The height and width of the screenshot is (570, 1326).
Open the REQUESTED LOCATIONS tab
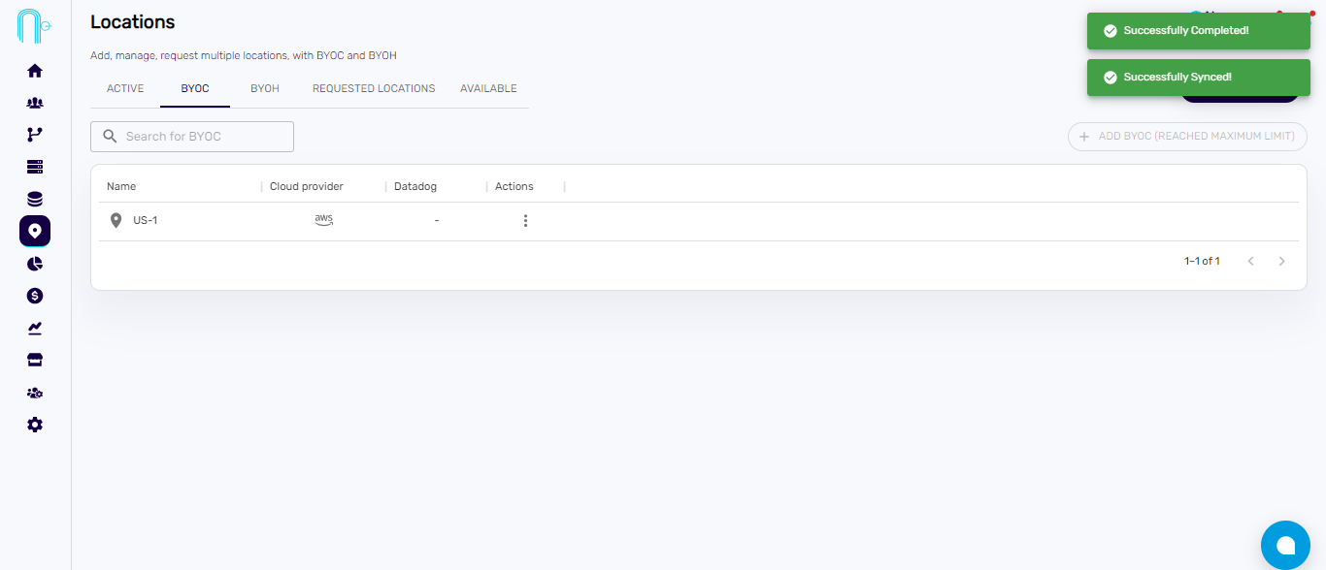point(374,88)
